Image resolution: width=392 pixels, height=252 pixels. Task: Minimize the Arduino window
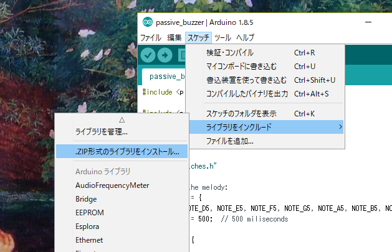[x=368, y=22]
